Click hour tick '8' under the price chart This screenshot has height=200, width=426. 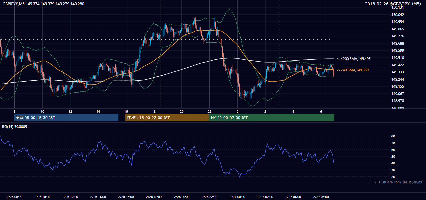[14, 111]
